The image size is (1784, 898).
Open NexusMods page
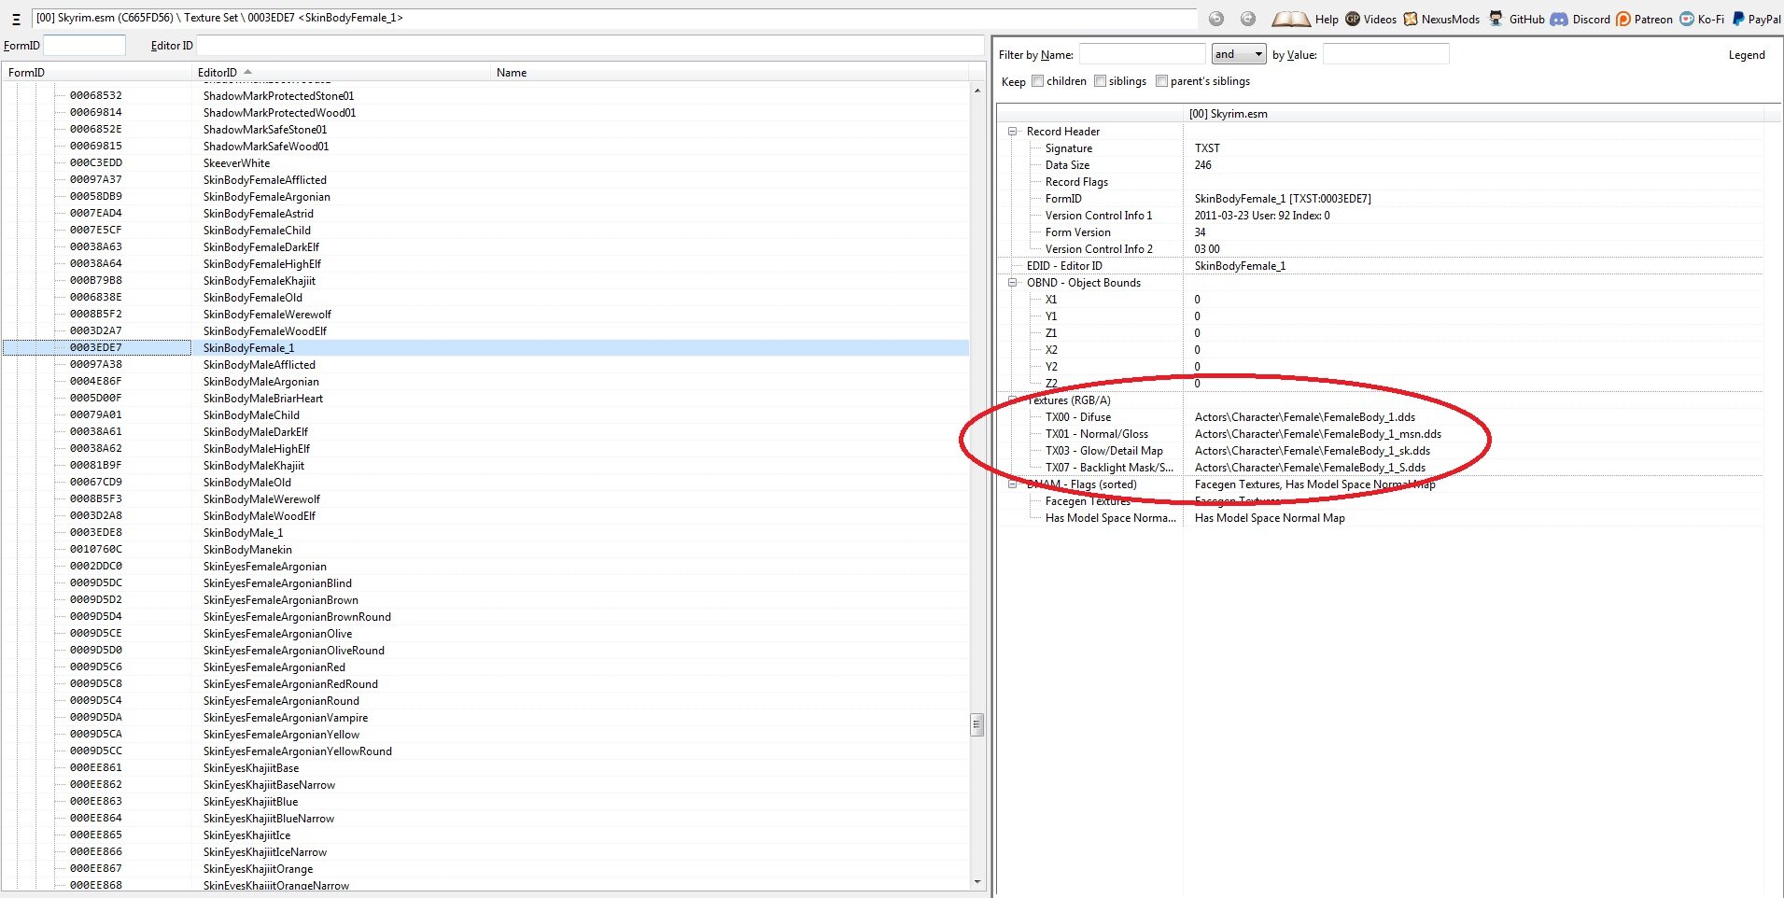(x=1441, y=19)
